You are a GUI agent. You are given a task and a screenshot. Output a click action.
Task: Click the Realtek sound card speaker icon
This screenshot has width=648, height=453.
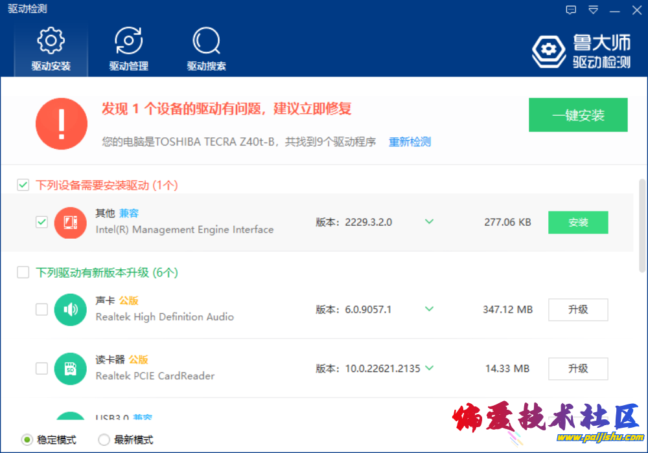pyautogui.click(x=70, y=309)
